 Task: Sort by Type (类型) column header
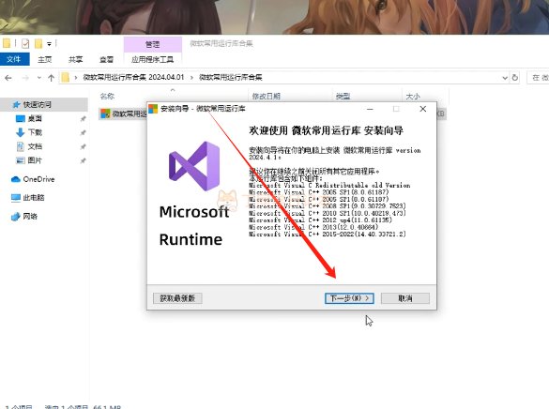343,97
